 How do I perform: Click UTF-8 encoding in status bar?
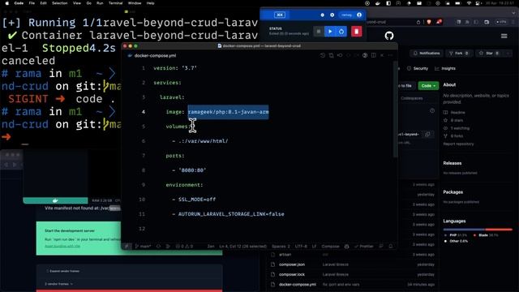301,247
